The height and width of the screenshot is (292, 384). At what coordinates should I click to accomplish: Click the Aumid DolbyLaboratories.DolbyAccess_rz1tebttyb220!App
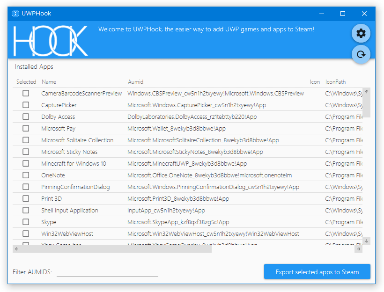click(192, 117)
